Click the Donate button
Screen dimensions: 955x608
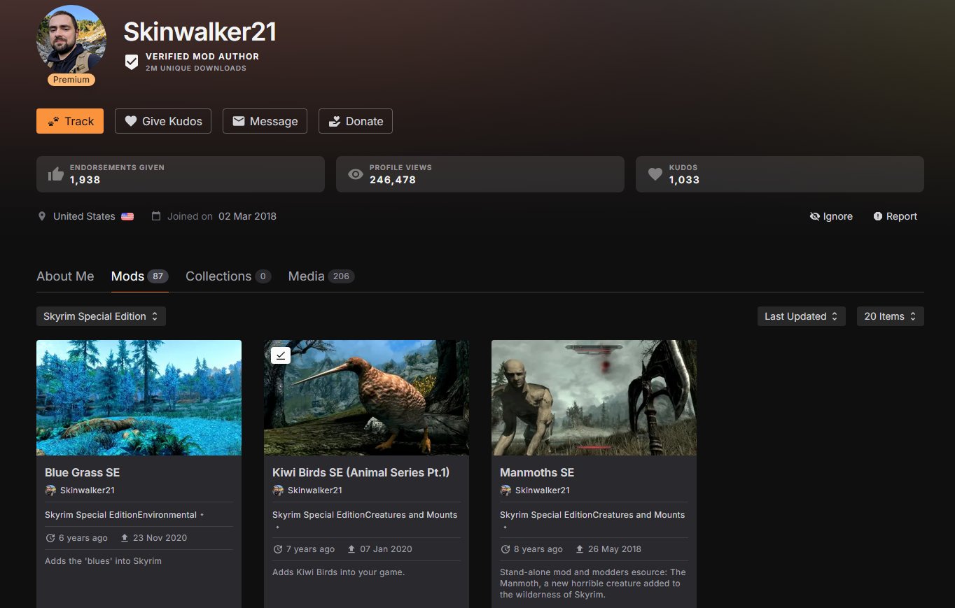(x=356, y=121)
